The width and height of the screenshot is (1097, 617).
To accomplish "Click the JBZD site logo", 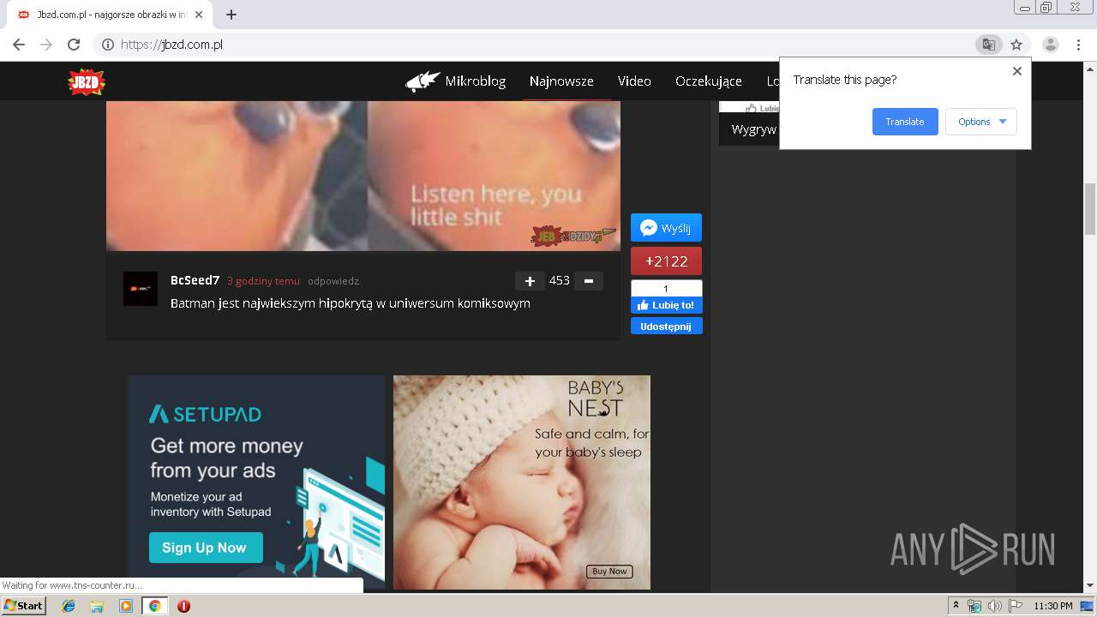I will pos(87,81).
